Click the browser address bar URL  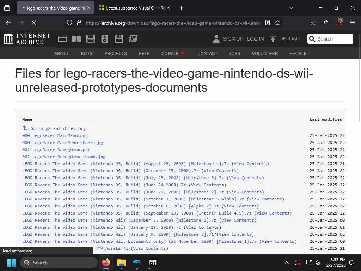coord(173,23)
